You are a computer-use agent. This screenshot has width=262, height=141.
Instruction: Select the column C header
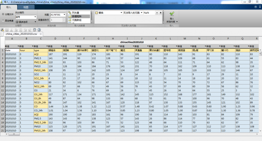point(41,39)
